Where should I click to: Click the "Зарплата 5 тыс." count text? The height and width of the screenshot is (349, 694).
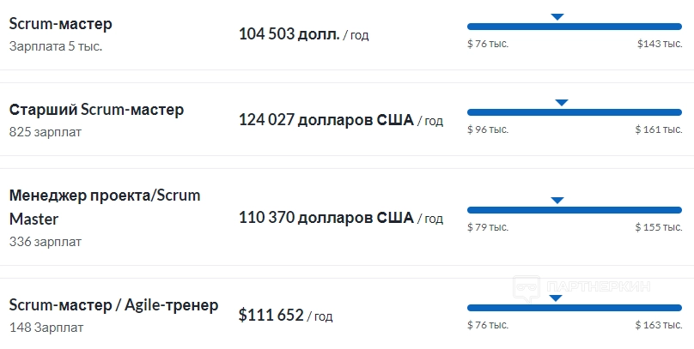pyautogui.click(x=56, y=46)
